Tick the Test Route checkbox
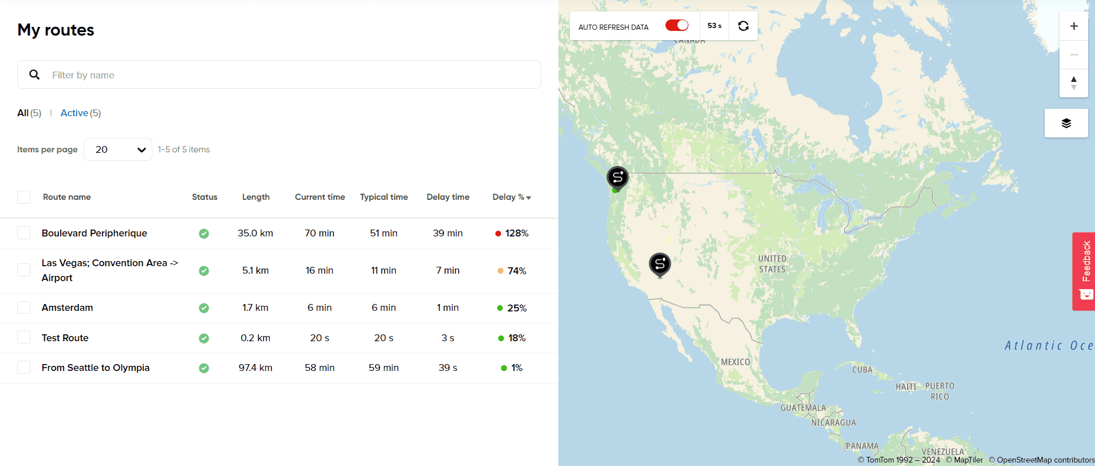Screen dimensions: 1095x466 tap(23, 338)
